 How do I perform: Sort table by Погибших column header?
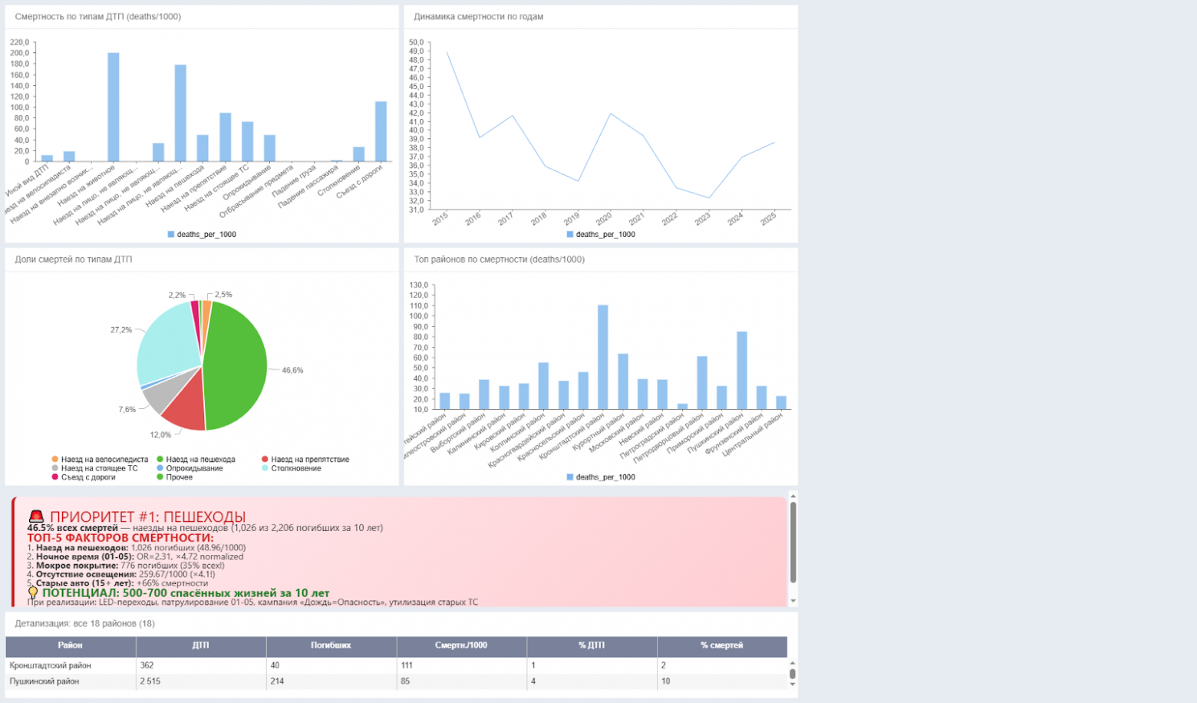[331, 645]
